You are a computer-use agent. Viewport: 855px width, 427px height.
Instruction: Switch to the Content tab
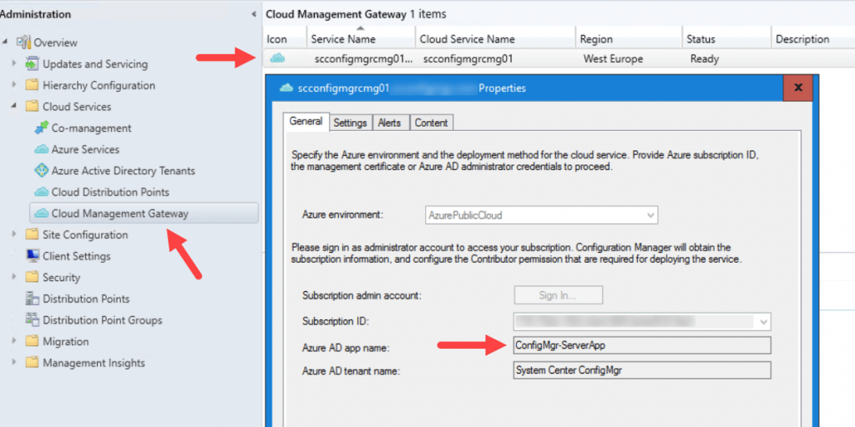(x=432, y=123)
